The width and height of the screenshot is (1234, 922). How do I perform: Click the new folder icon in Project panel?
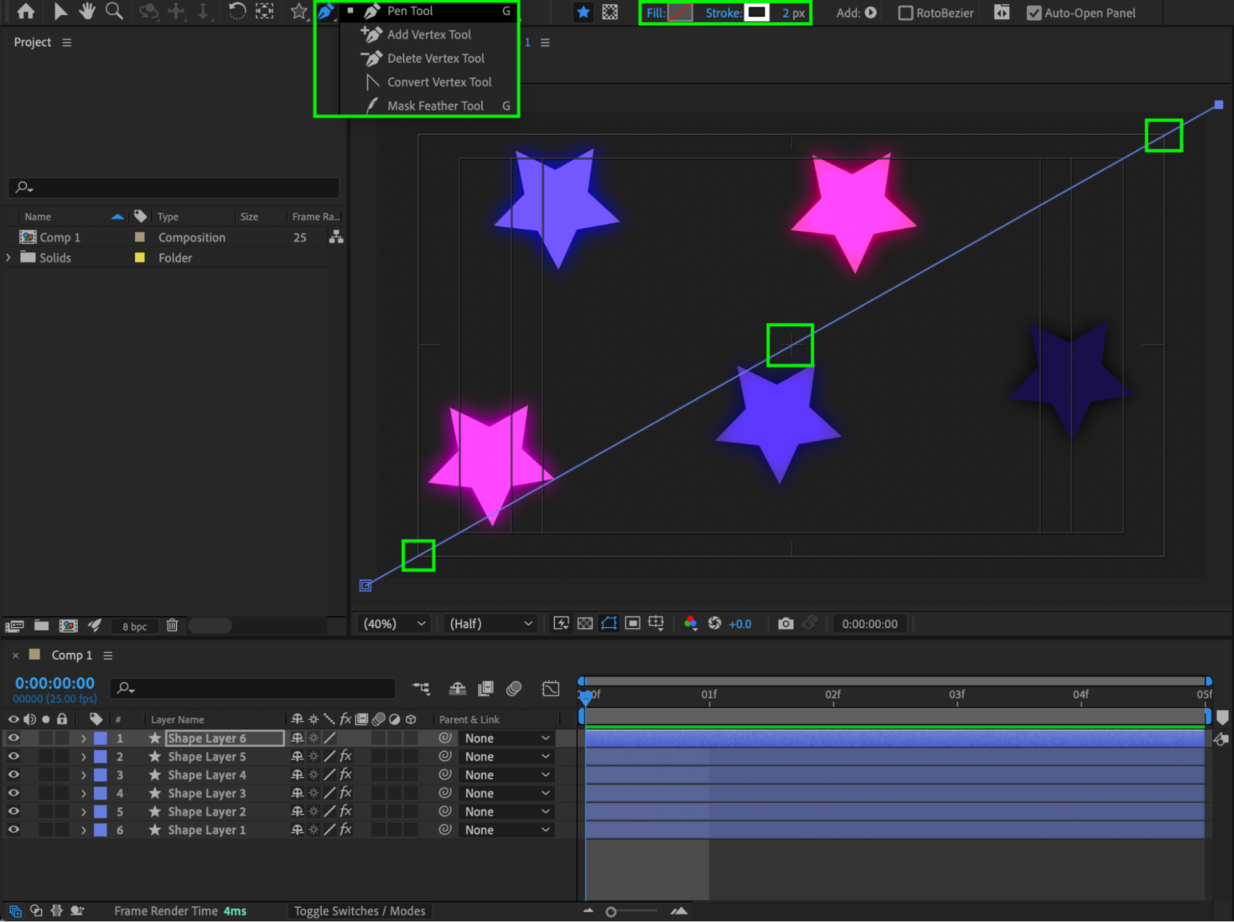(41, 626)
